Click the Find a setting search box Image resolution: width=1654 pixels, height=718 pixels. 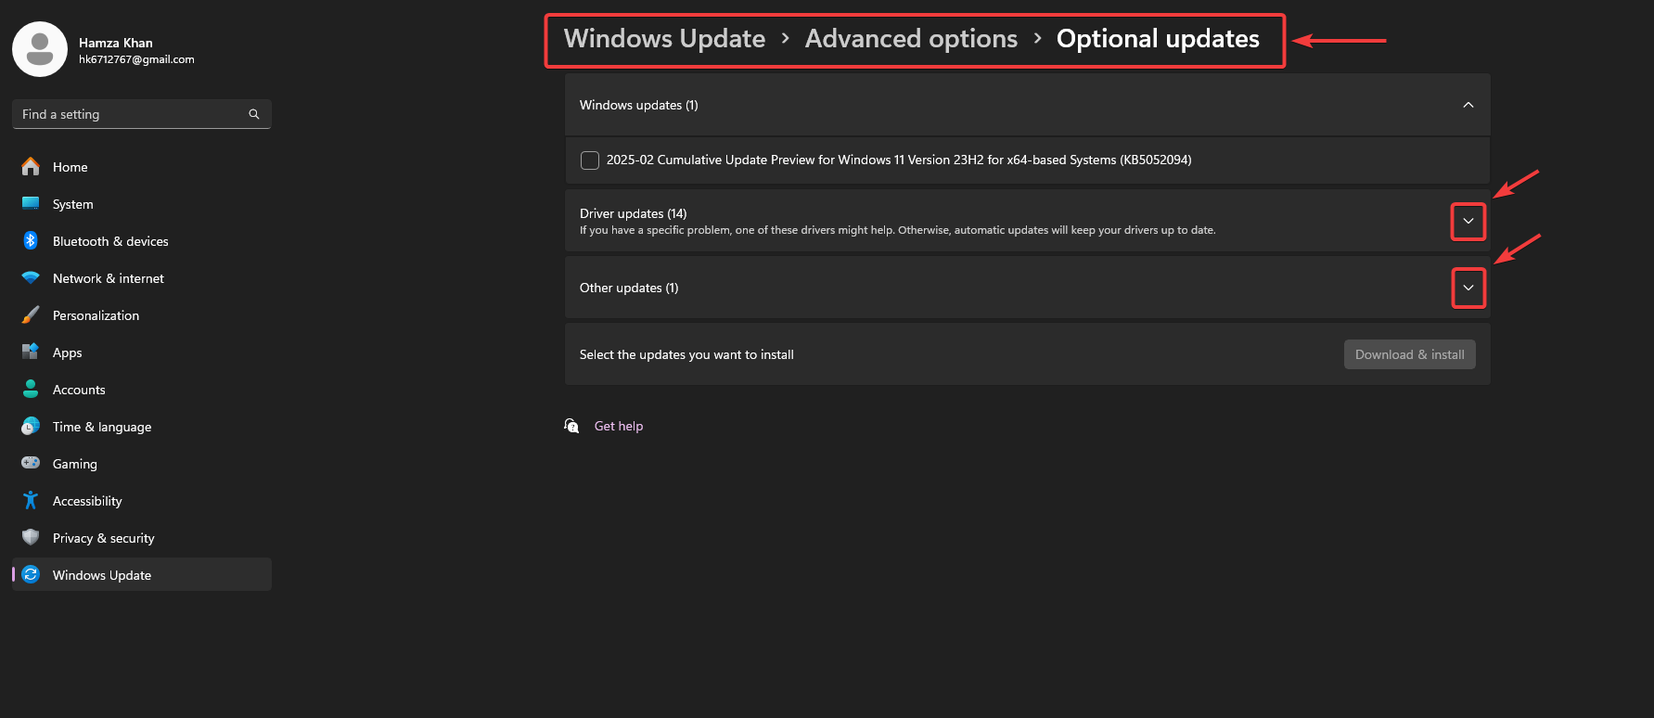click(130, 114)
